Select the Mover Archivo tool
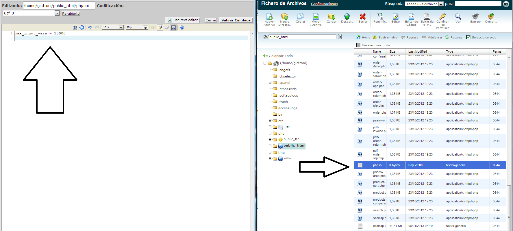Viewport: 513px width, 231px height. coord(316,17)
